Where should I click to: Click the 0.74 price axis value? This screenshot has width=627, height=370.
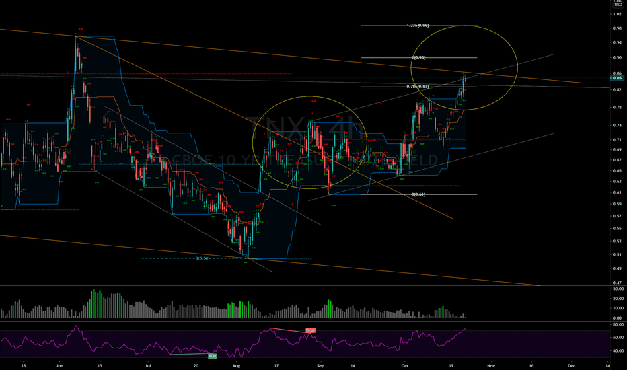[x=617, y=125]
